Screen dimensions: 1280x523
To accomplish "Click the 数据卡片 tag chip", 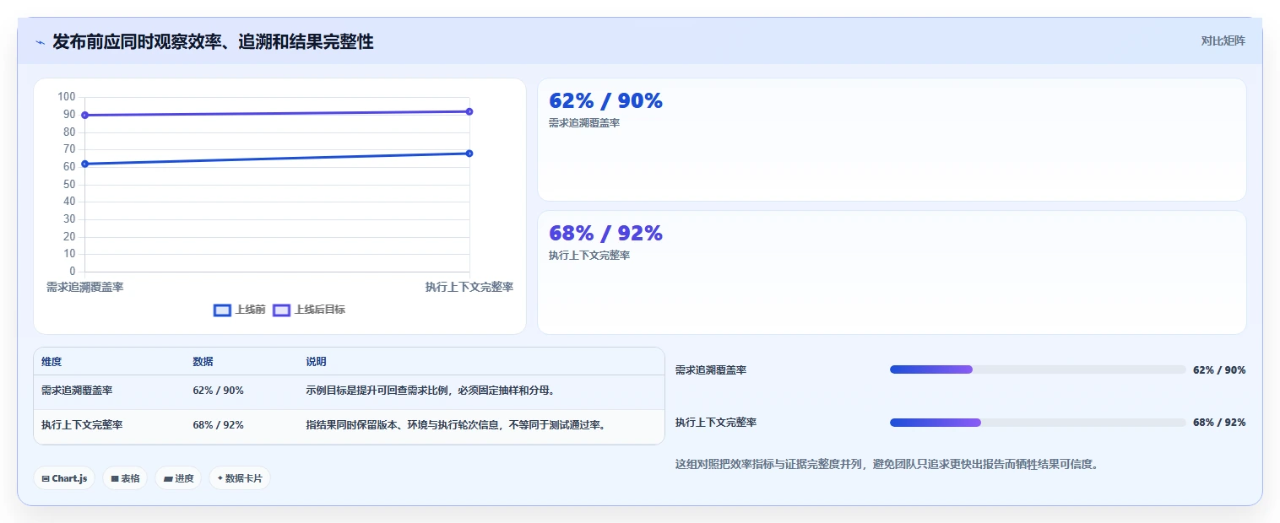I will pyautogui.click(x=240, y=478).
